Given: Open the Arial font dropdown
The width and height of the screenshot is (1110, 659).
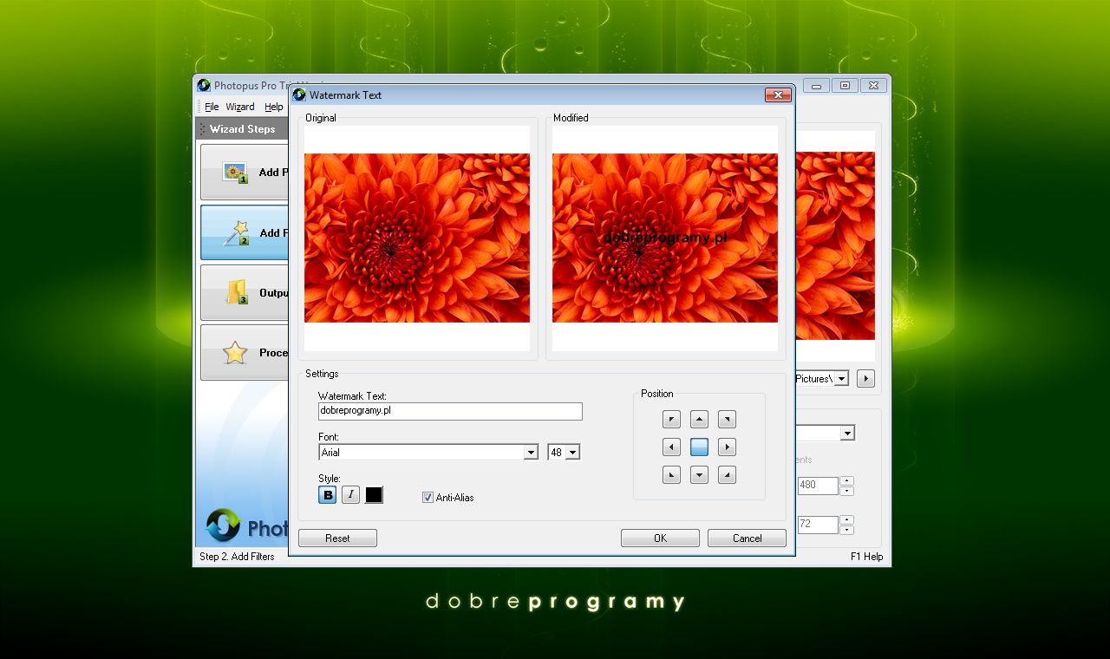Looking at the screenshot, I should point(531,453).
